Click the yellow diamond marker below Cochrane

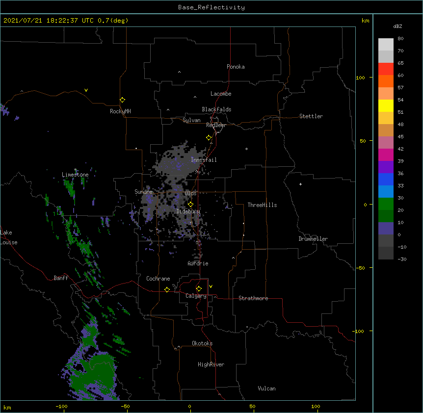coord(167,289)
